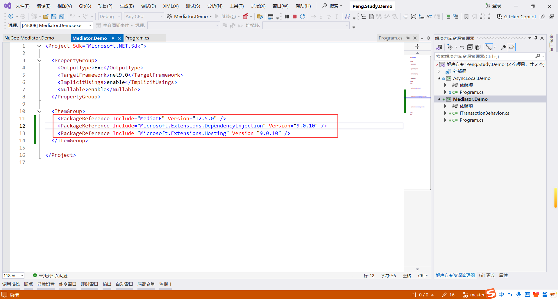
Task: Click the Sogou input method S icon
Action: coord(491,293)
